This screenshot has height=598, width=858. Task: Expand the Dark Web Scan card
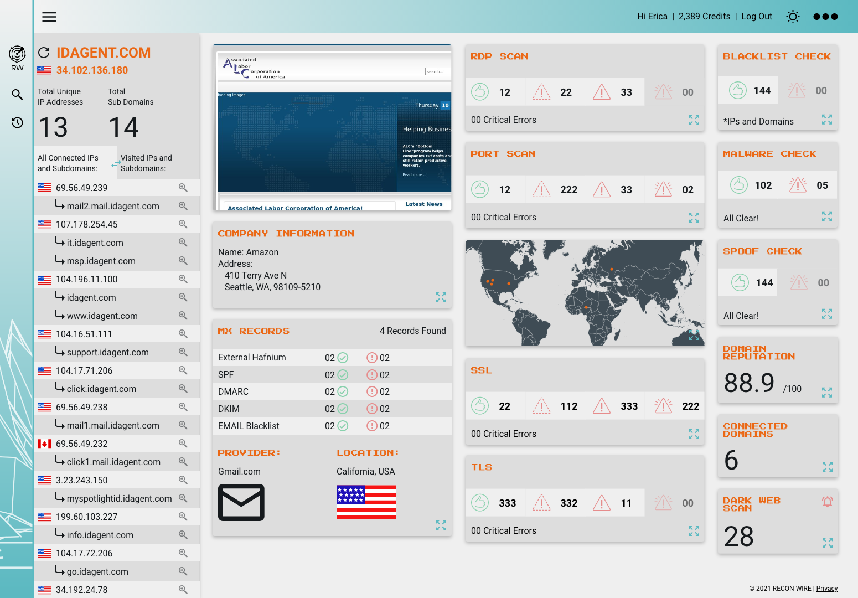pos(827,543)
